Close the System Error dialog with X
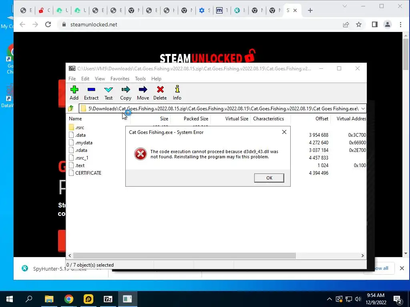Image resolution: width=410 pixels, height=307 pixels. pos(284,132)
